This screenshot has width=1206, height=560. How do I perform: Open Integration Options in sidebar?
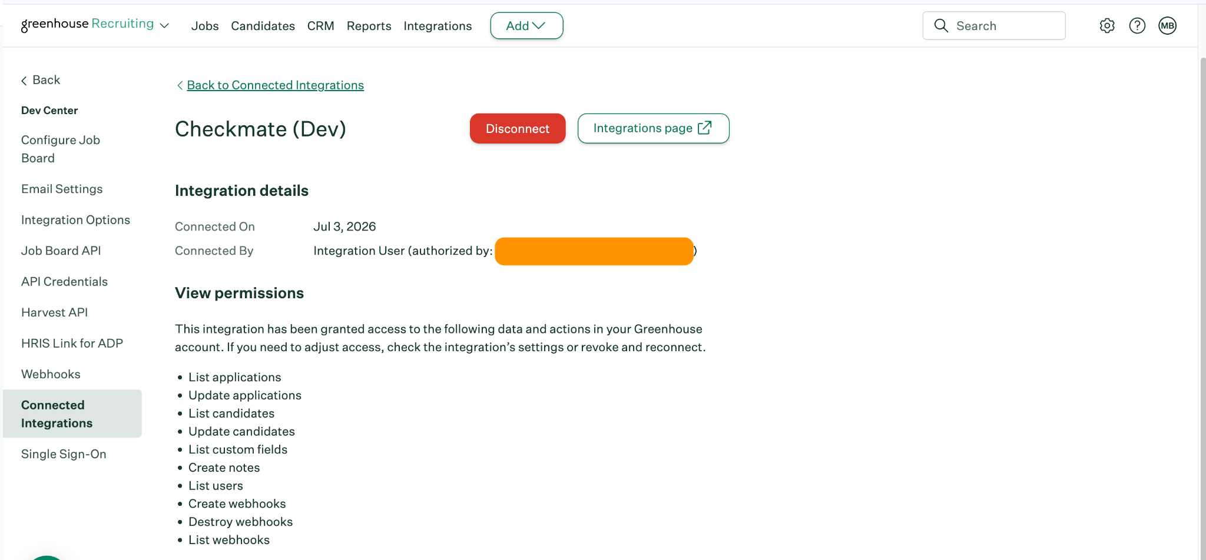coord(75,220)
